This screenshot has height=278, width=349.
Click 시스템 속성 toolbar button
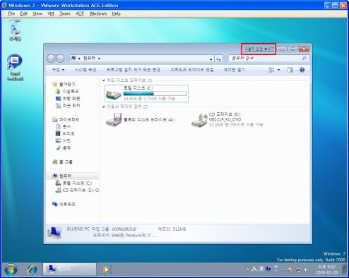point(85,70)
